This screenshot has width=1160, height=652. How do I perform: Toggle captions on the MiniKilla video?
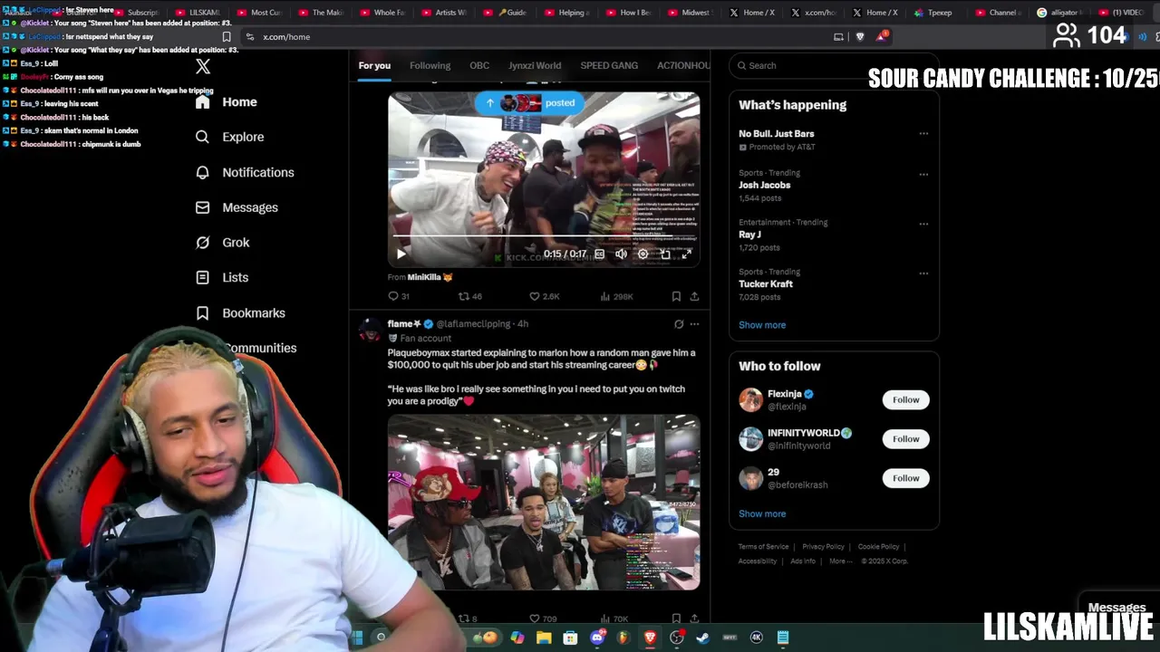tap(599, 254)
